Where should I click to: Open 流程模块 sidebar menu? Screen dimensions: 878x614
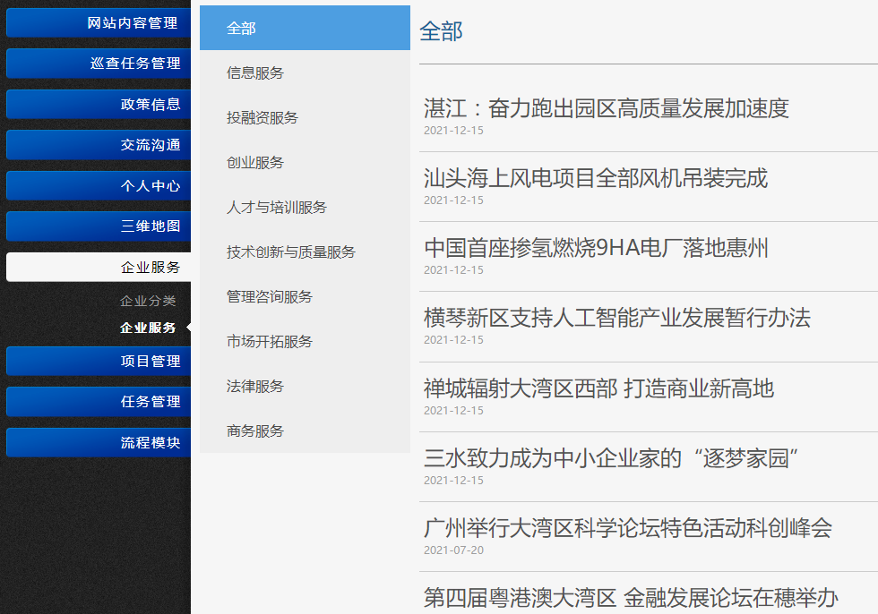pyautogui.click(x=99, y=442)
